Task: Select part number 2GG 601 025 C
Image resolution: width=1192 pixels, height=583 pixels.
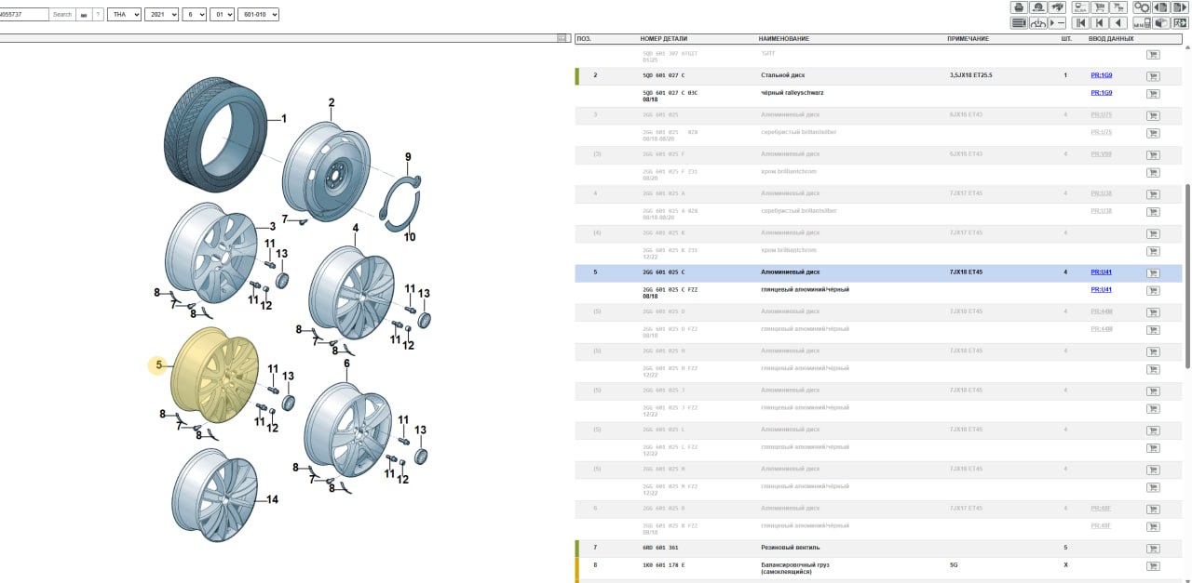Action: (664, 272)
